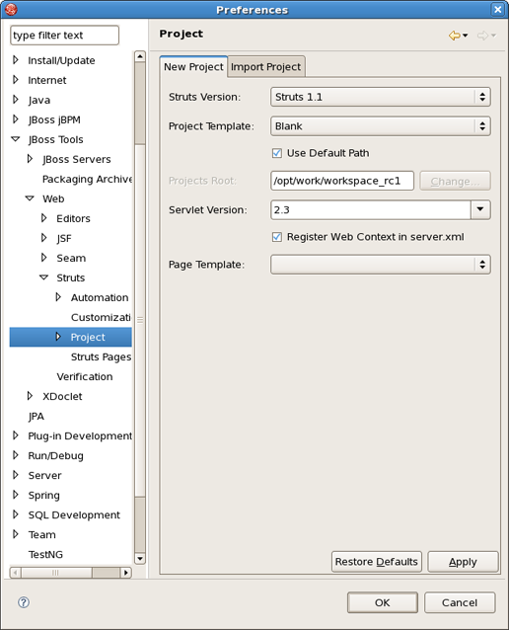
Task: Select the Spring label in tree
Action: click(43, 496)
